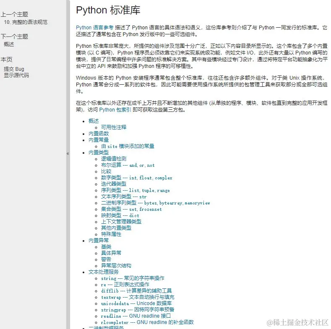Open previous topic 完整的语法规范
331x329 pixels.
click(26, 22)
